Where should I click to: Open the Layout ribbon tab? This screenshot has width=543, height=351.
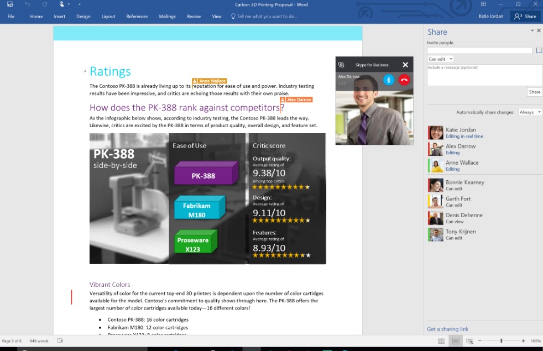(108, 16)
